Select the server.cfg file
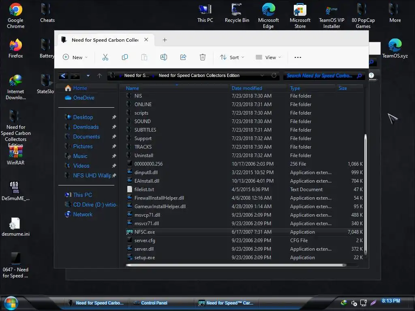 pos(145,241)
